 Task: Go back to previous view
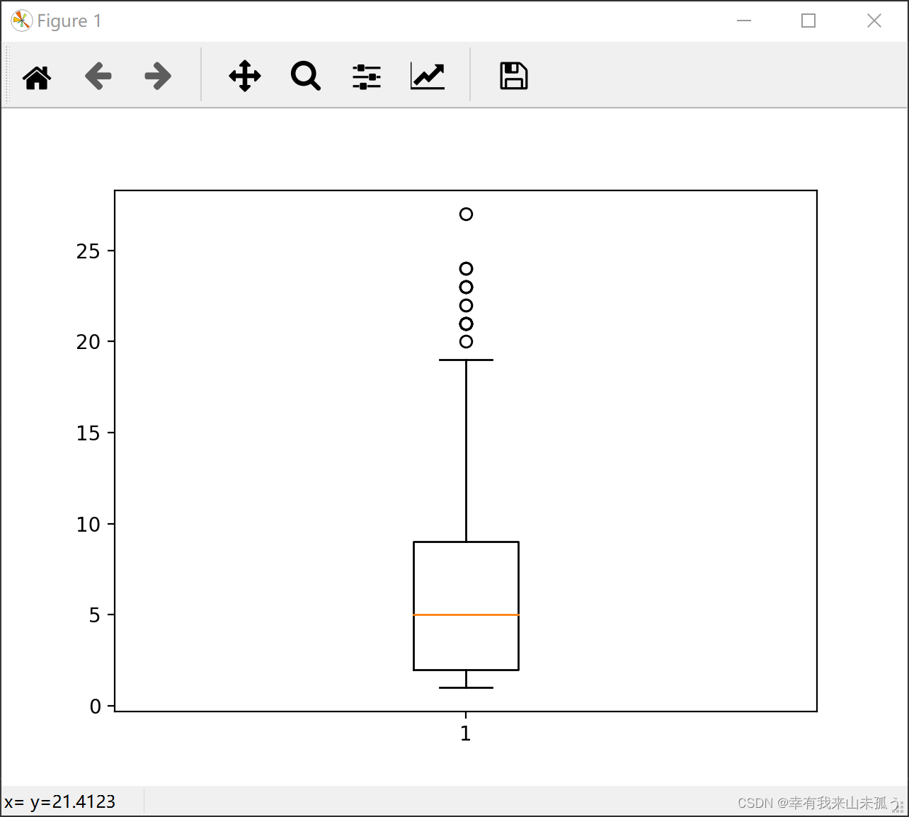point(98,76)
